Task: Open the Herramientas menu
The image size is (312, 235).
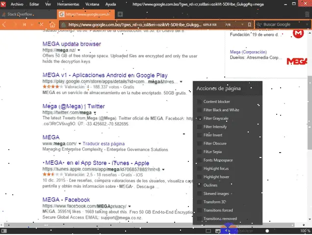Action: tap(68, 4)
